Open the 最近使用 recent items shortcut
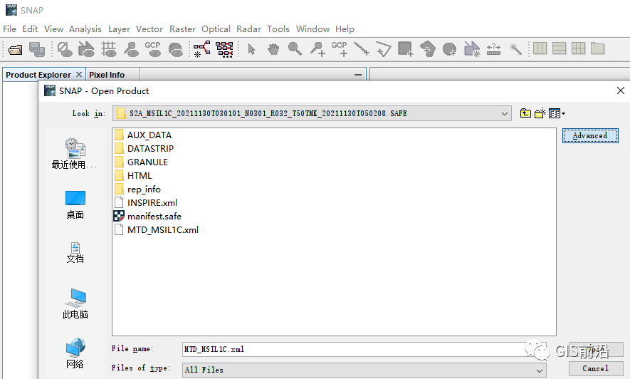630x379 pixels. click(x=75, y=154)
